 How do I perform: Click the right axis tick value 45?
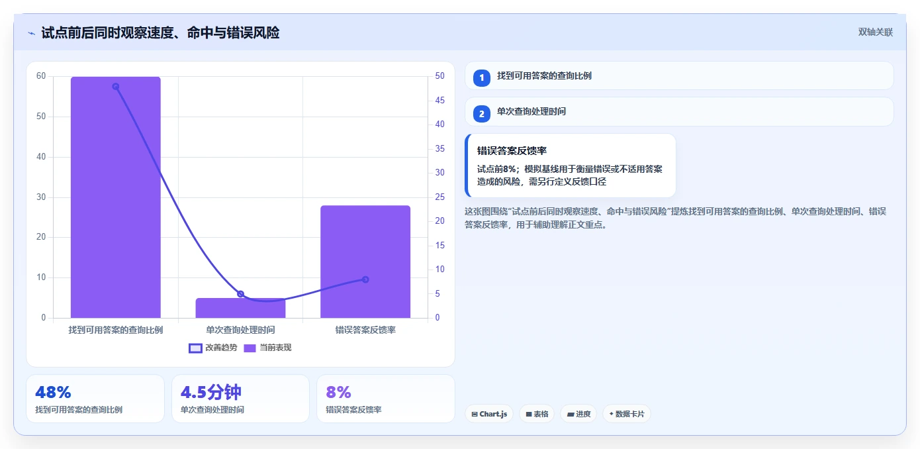coord(440,100)
